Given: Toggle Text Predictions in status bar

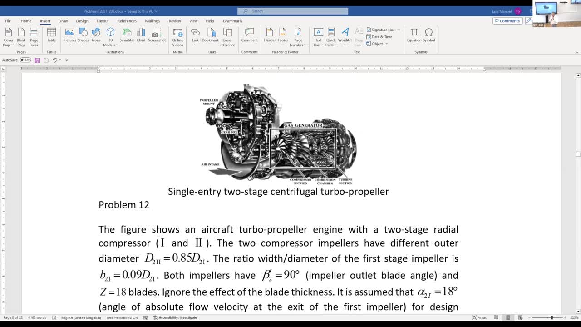Looking at the screenshot, I should click(x=122, y=317).
